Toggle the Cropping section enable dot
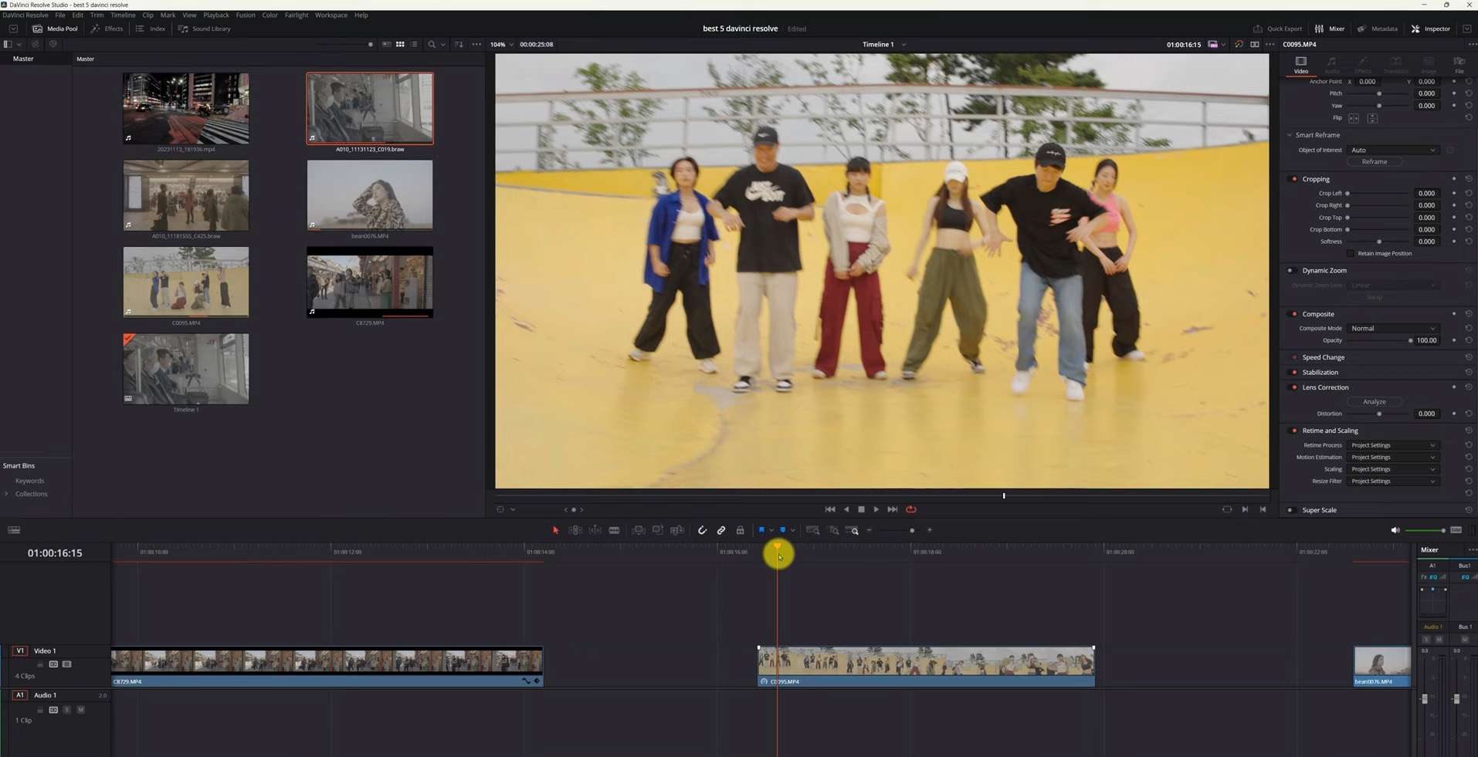The image size is (1478, 757). click(1294, 179)
